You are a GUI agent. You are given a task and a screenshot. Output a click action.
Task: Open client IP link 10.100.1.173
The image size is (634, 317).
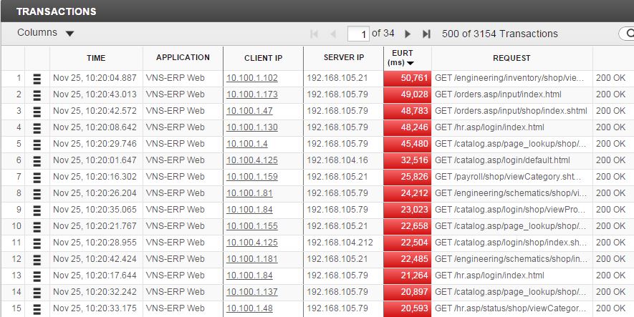[252, 94]
